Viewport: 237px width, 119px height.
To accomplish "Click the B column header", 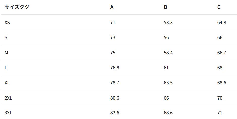I will pos(165,7).
